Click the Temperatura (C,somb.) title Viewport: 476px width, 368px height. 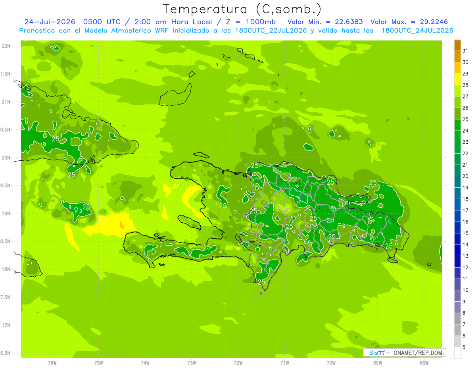[x=242, y=9]
